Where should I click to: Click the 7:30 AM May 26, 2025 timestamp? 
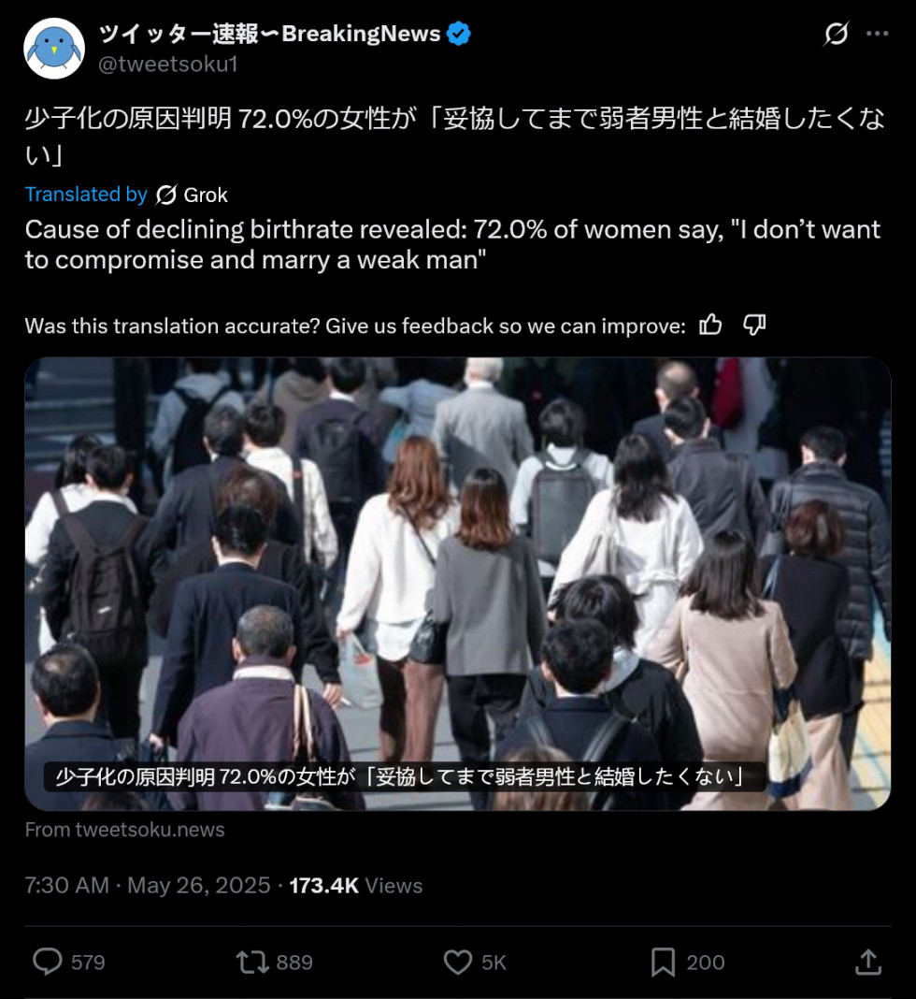click(148, 886)
